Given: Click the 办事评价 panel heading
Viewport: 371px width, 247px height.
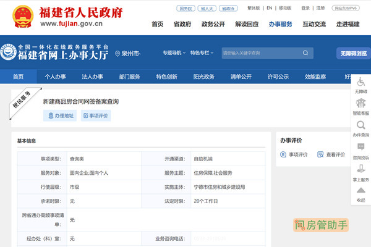Looking at the screenshot, I should point(291,140).
